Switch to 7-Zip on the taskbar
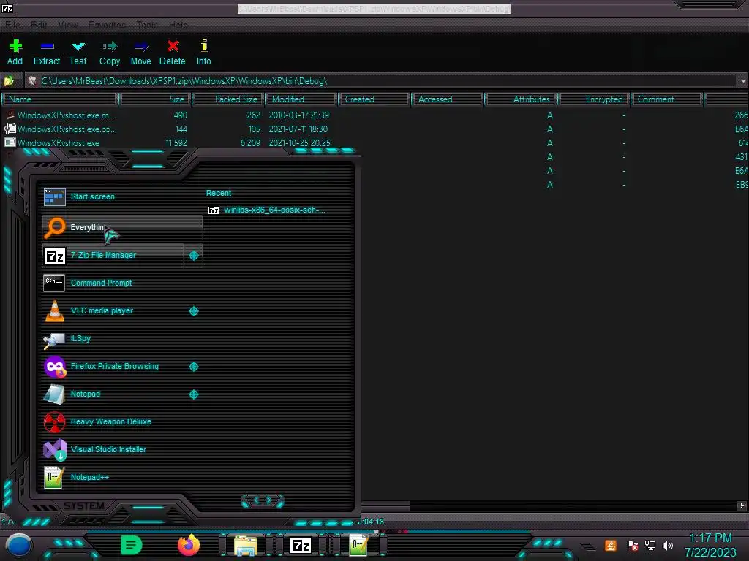 coord(301,545)
